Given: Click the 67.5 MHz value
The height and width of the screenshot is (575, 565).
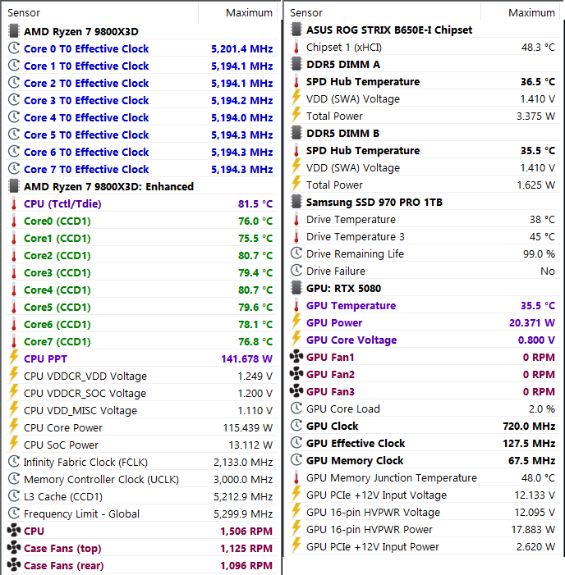Looking at the screenshot, I should click(x=531, y=461).
